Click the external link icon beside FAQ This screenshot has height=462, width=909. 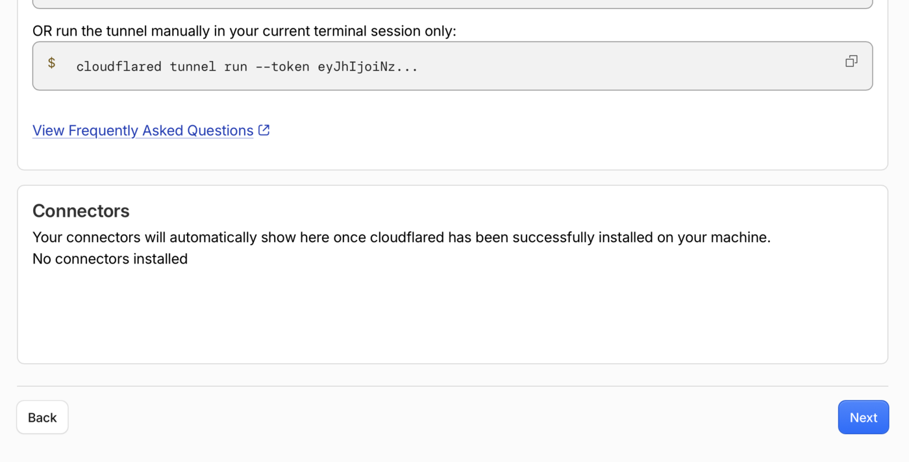click(264, 130)
